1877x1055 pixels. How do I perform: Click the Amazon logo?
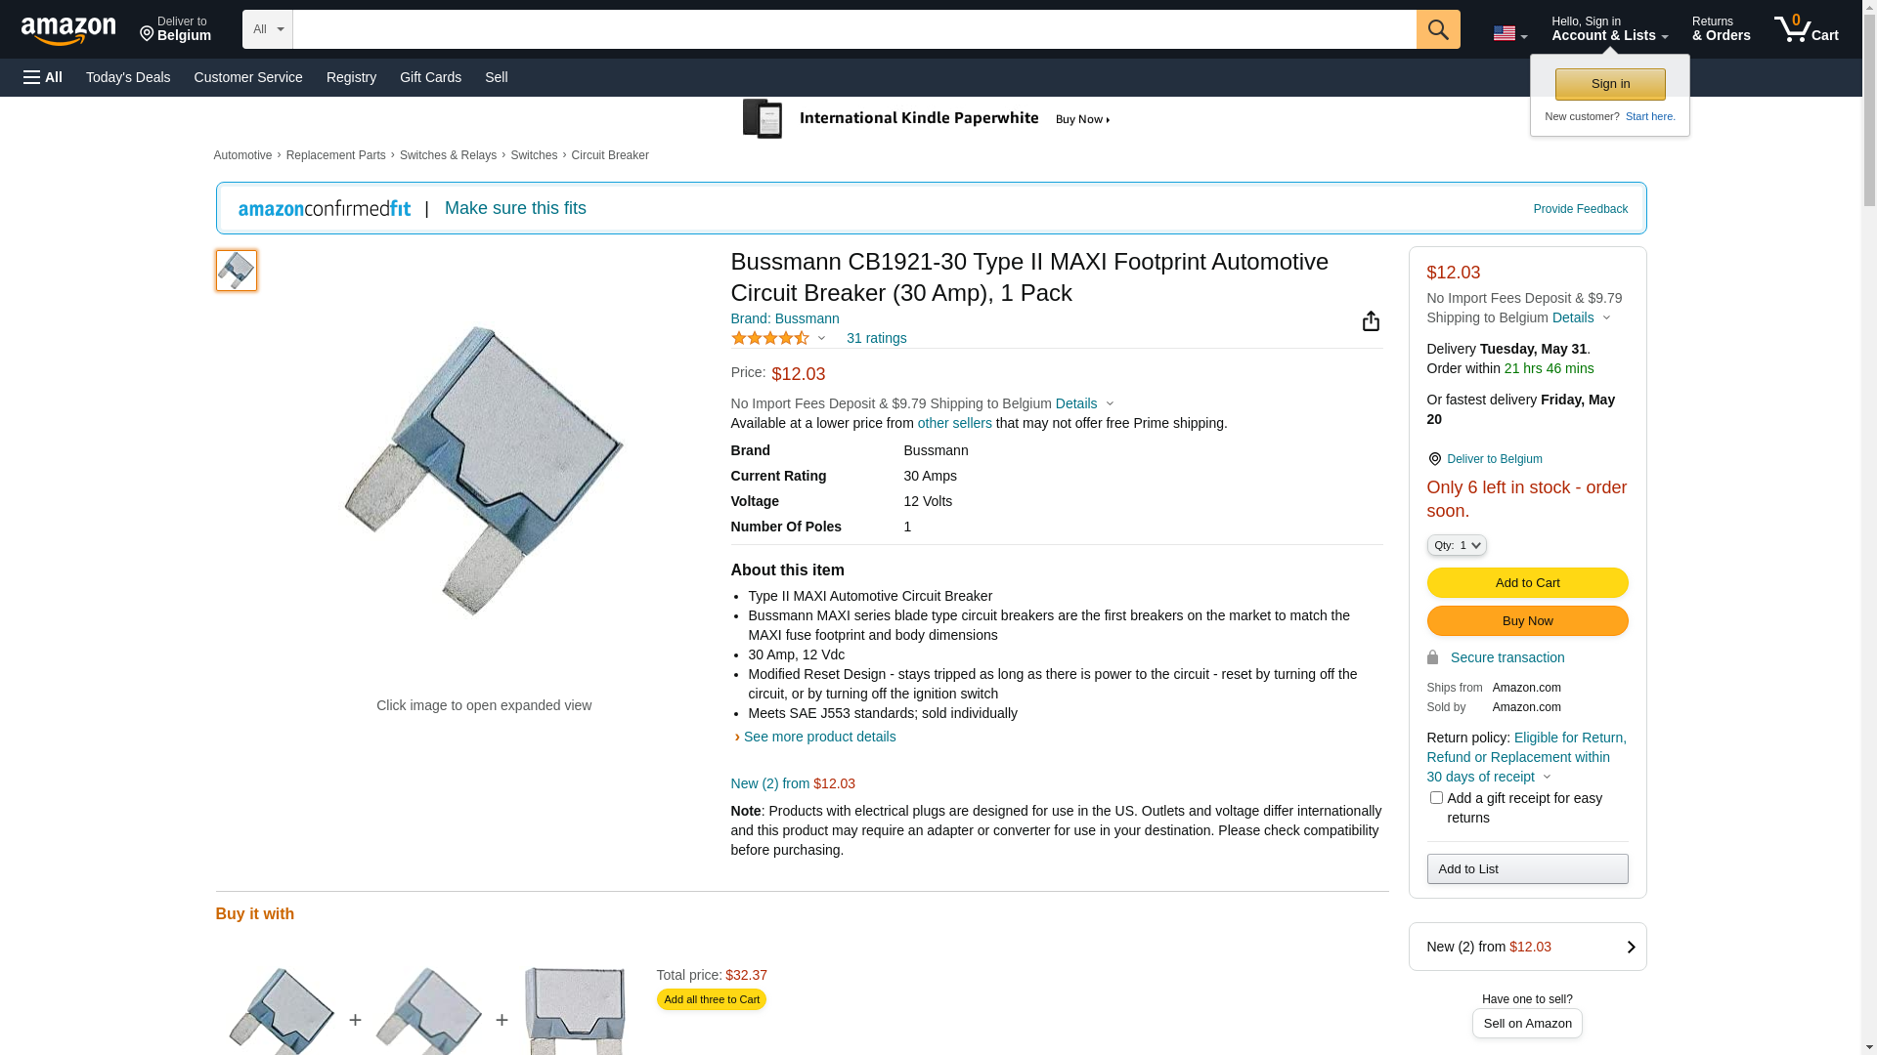point(68,31)
